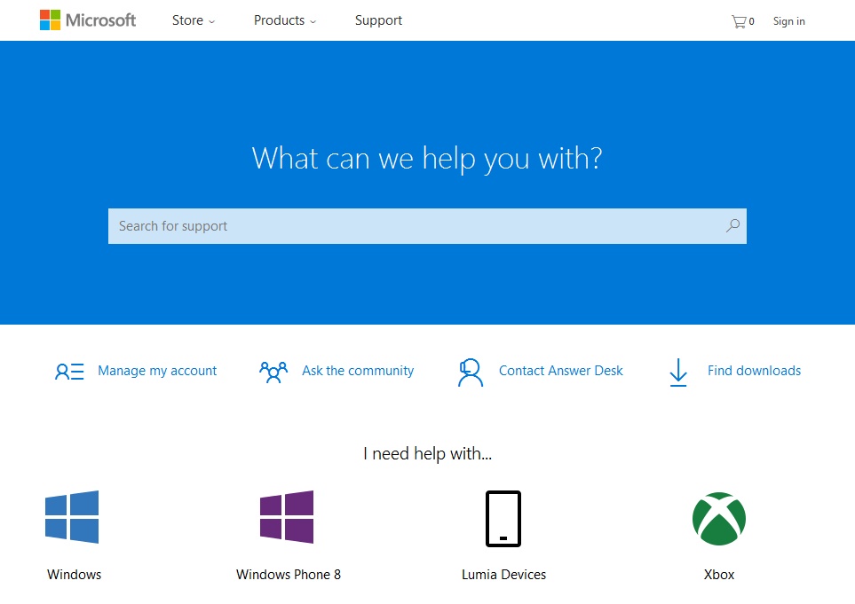Select the Lumia Devices phone icon
The width and height of the screenshot is (855, 604).
click(503, 519)
